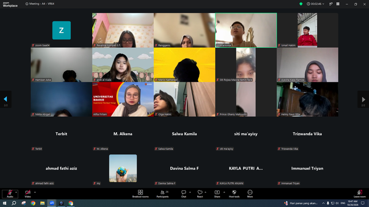Open the meeting timer dropdown
Screen dimensions: 369x207
coord(315,4)
